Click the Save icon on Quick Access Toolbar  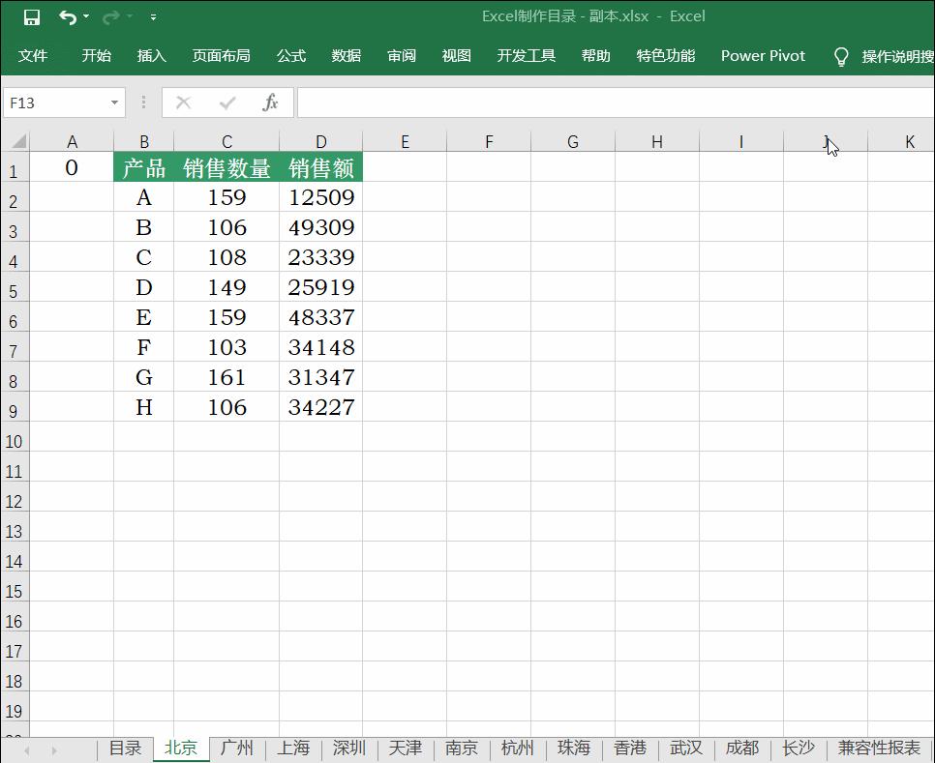[33, 16]
